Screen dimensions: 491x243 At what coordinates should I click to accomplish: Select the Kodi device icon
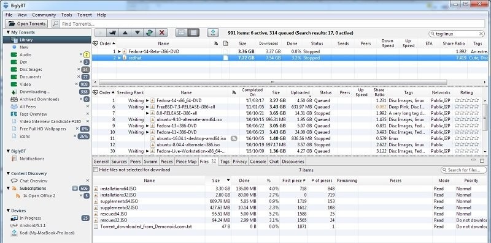[x=14, y=233]
